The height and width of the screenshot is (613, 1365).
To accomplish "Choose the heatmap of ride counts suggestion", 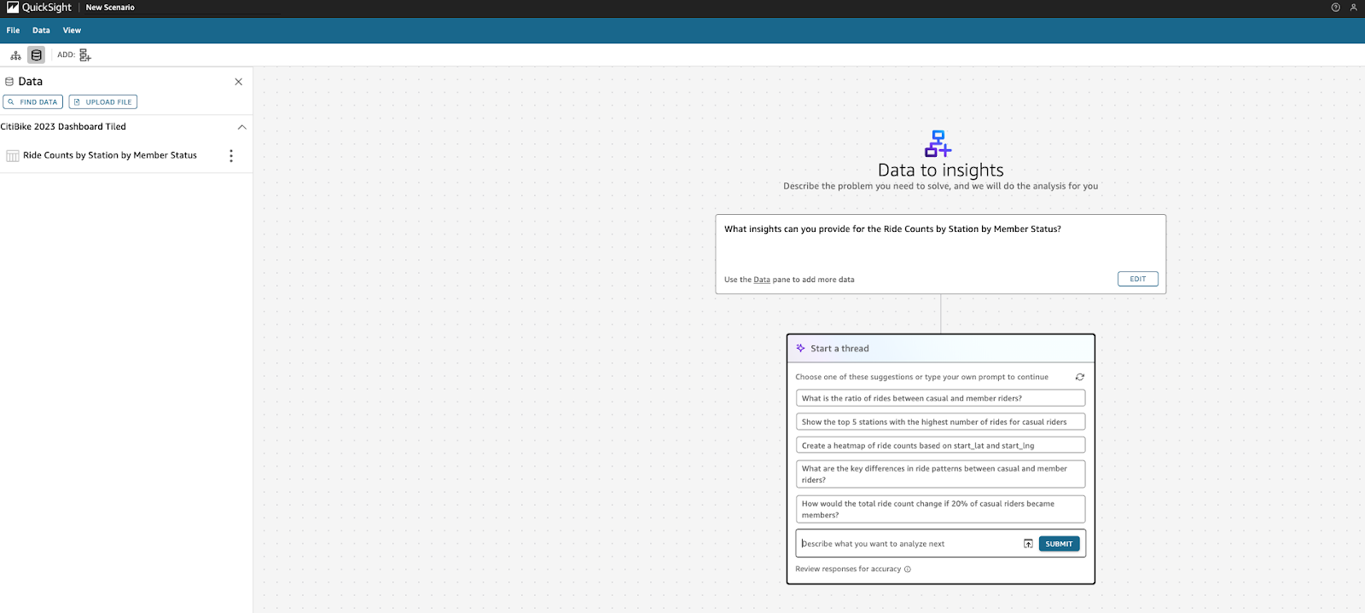I will [940, 445].
